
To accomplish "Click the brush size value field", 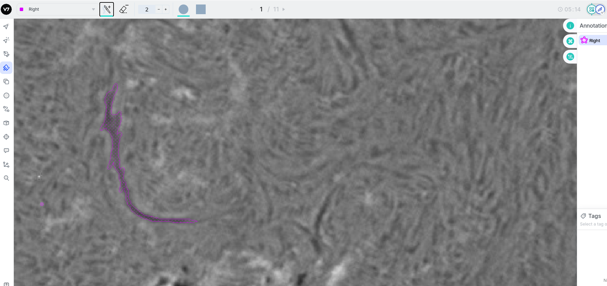I will click(147, 9).
